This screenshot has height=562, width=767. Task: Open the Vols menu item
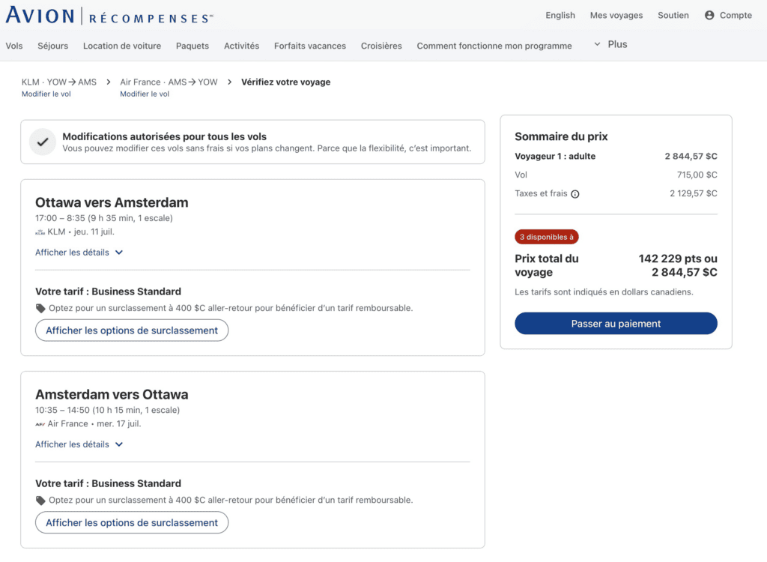click(x=14, y=46)
